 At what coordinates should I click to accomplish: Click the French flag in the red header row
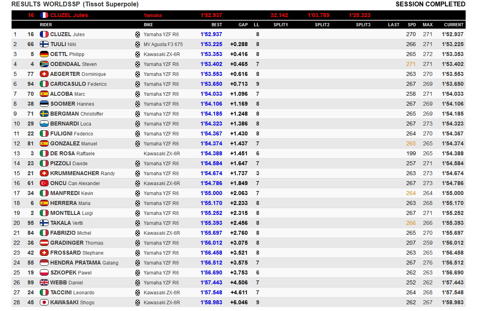click(44, 15)
